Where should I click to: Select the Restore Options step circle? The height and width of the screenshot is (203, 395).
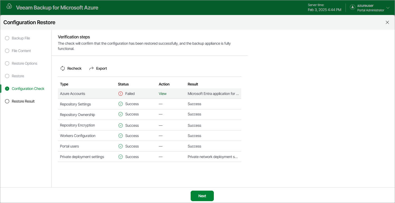click(7, 63)
